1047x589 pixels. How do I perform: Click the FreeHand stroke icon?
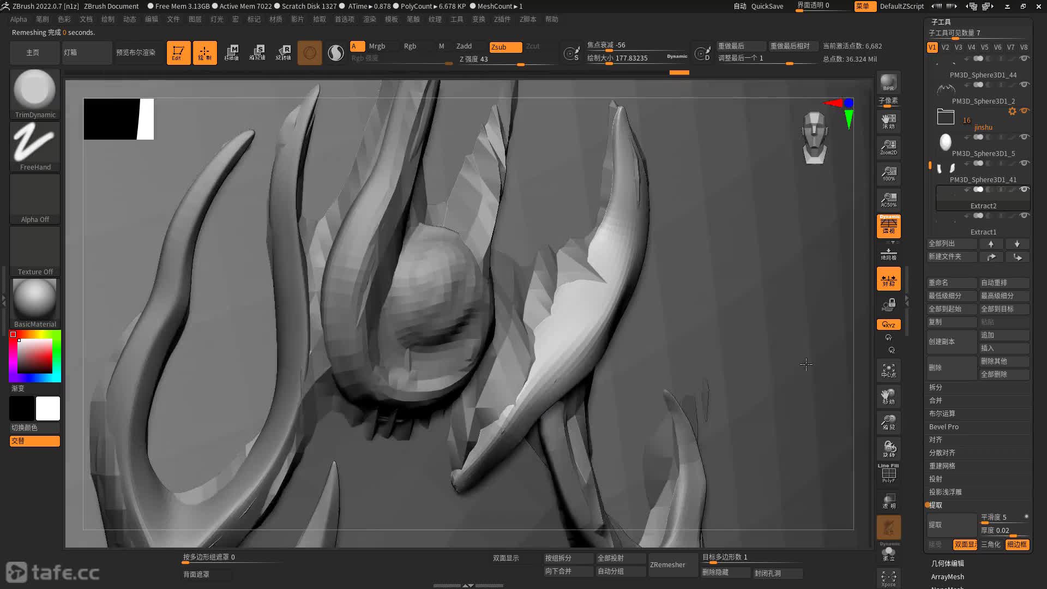35,143
